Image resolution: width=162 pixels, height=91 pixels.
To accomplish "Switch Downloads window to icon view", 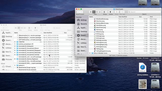I will click(91, 12).
